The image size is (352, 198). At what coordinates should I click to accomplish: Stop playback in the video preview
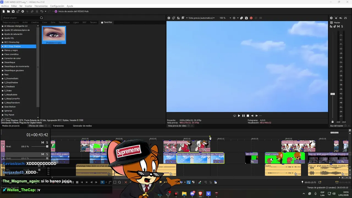(248, 116)
